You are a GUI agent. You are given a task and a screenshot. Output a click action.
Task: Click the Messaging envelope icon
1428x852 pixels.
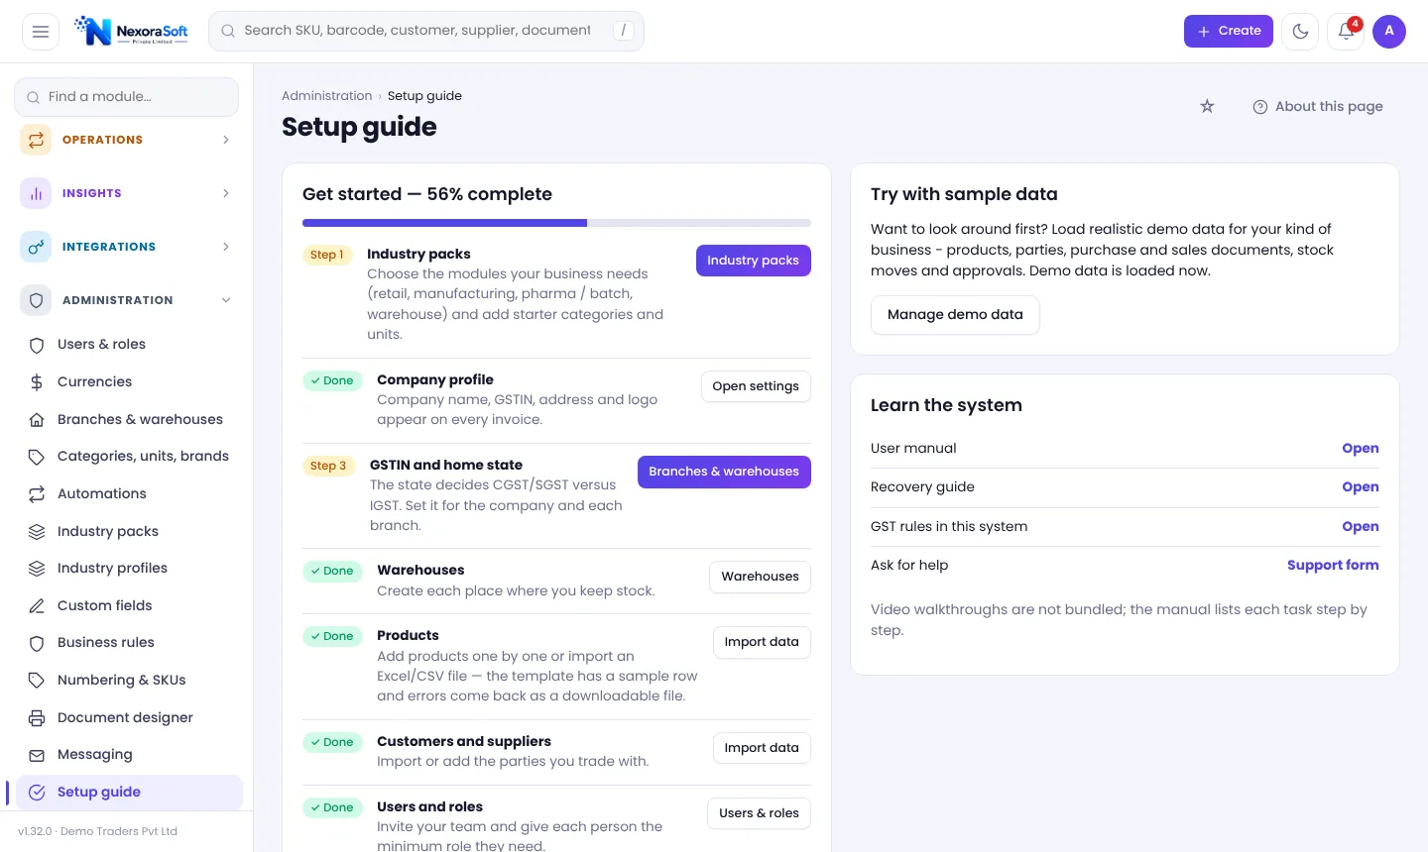(37, 755)
